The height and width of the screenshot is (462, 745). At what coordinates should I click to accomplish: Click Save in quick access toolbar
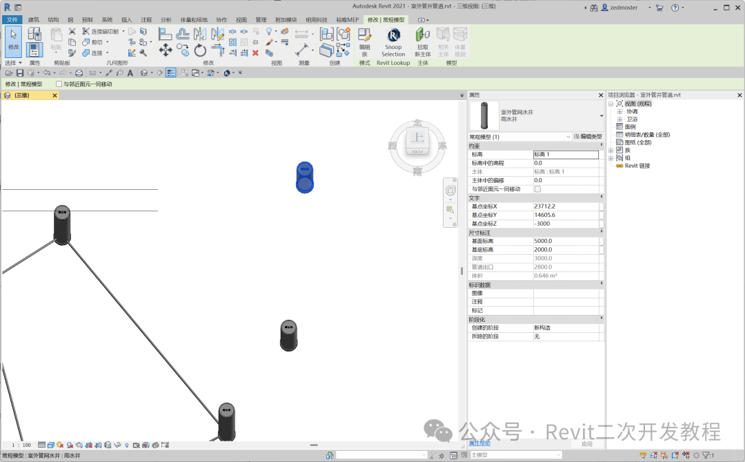click(x=19, y=73)
